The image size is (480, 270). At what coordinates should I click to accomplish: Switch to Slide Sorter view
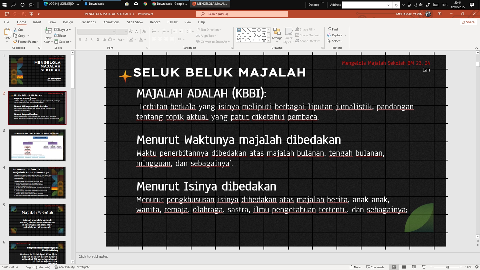click(404, 267)
